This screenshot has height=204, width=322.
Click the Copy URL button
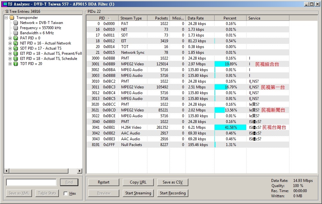click(138, 182)
